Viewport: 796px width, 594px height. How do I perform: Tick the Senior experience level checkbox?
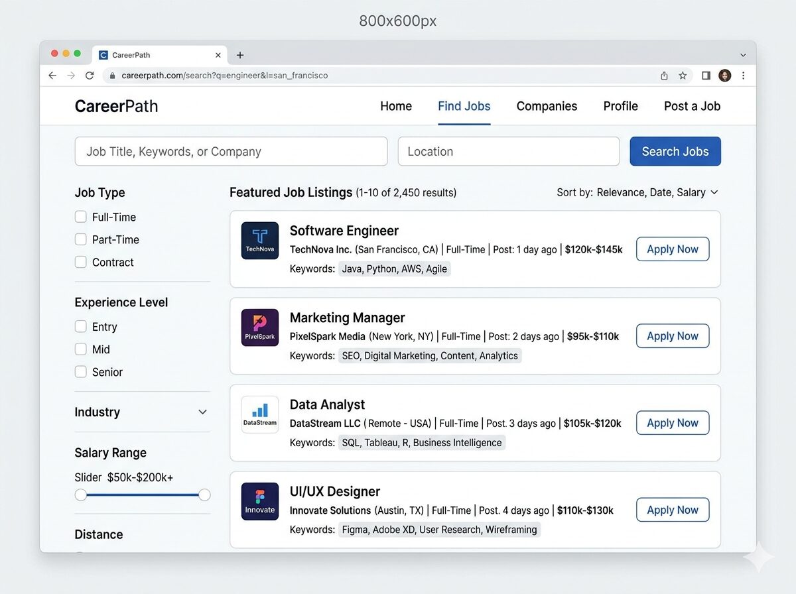pos(81,372)
